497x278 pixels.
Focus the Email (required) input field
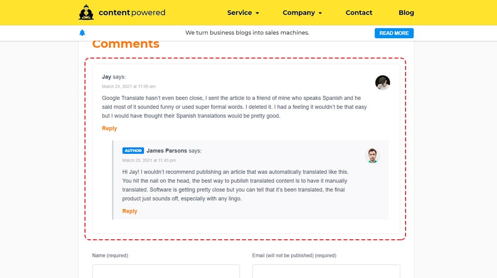point(326,271)
